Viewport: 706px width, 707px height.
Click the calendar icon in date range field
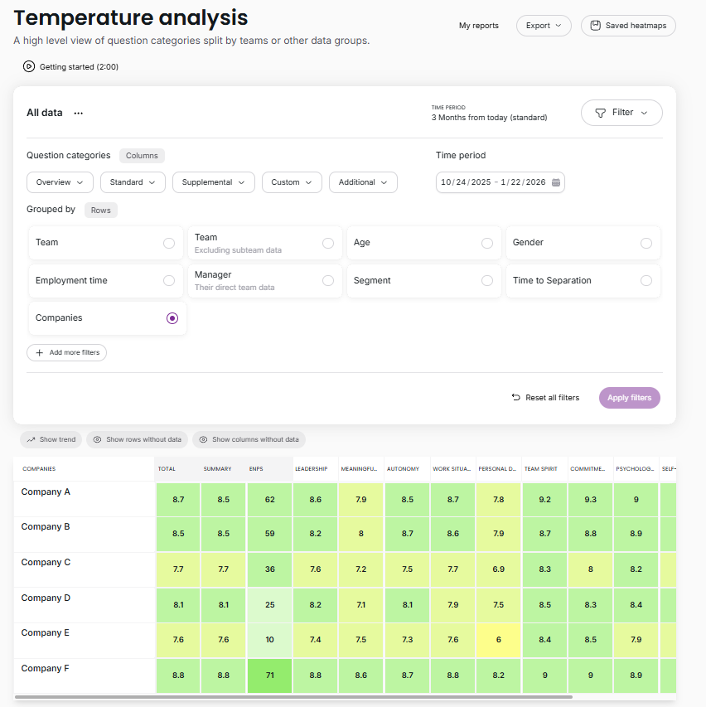(556, 182)
